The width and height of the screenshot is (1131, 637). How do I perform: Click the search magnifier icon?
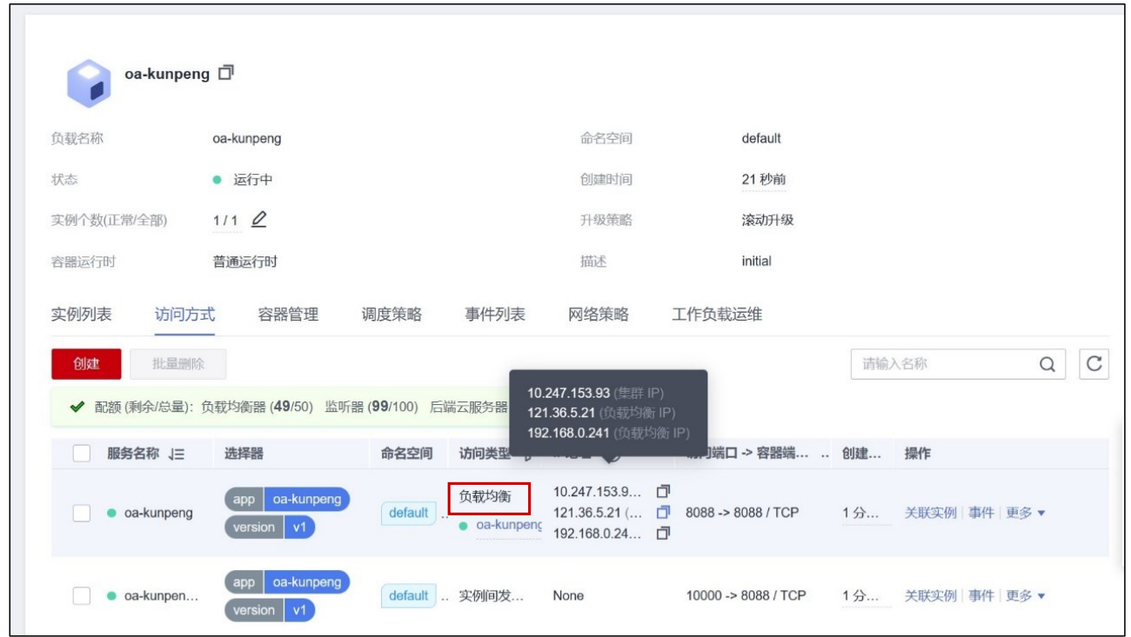1047,364
